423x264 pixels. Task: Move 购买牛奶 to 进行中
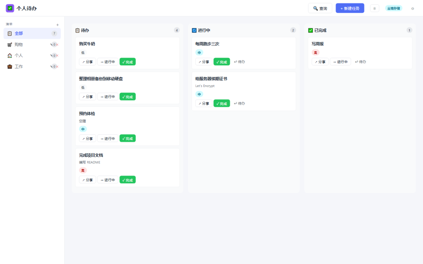(108, 62)
